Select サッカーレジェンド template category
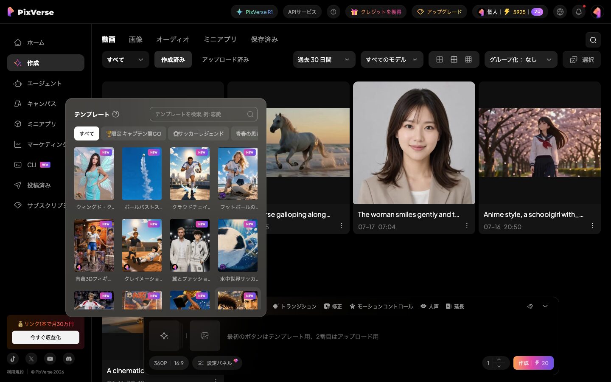The width and height of the screenshot is (611, 382). point(199,134)
